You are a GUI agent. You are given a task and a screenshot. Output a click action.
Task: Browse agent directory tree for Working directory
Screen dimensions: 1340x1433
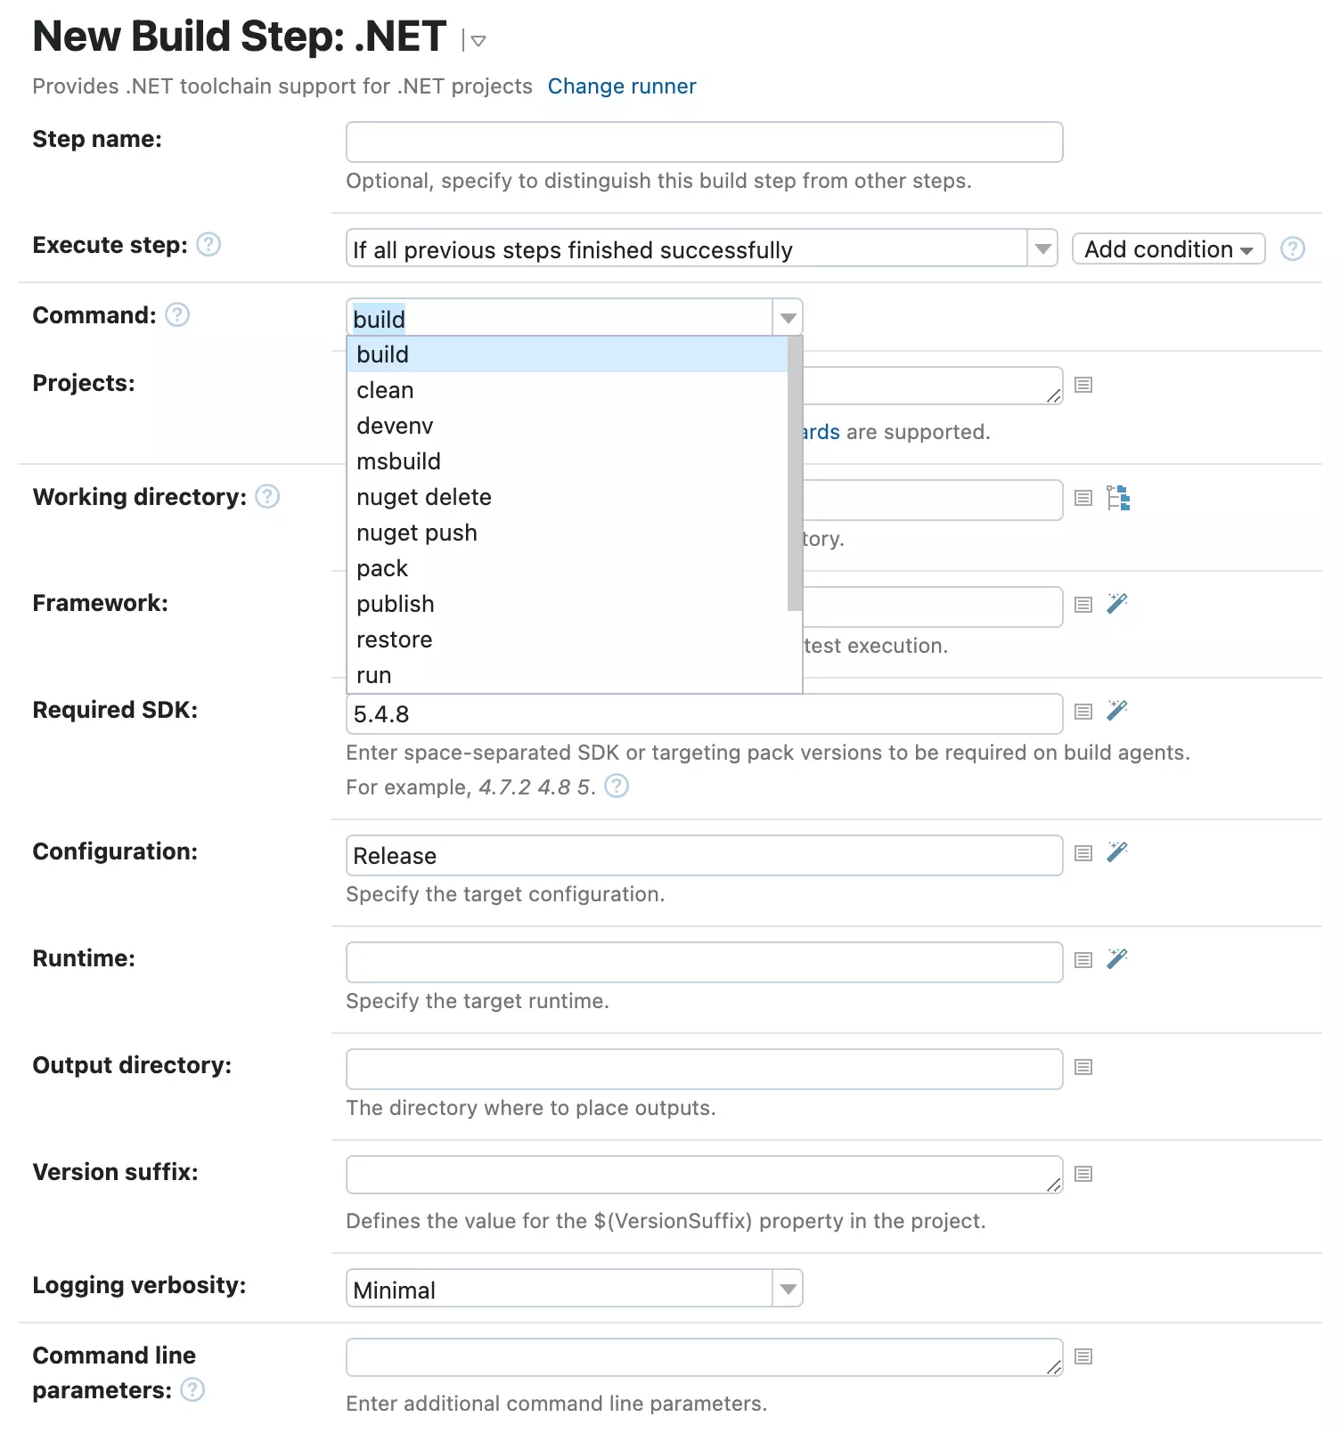(1120, 499)
